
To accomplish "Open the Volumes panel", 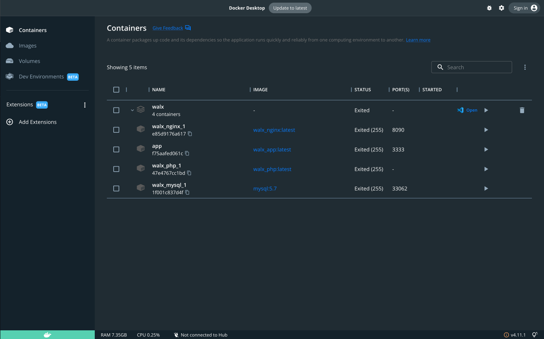I will 29,61.
